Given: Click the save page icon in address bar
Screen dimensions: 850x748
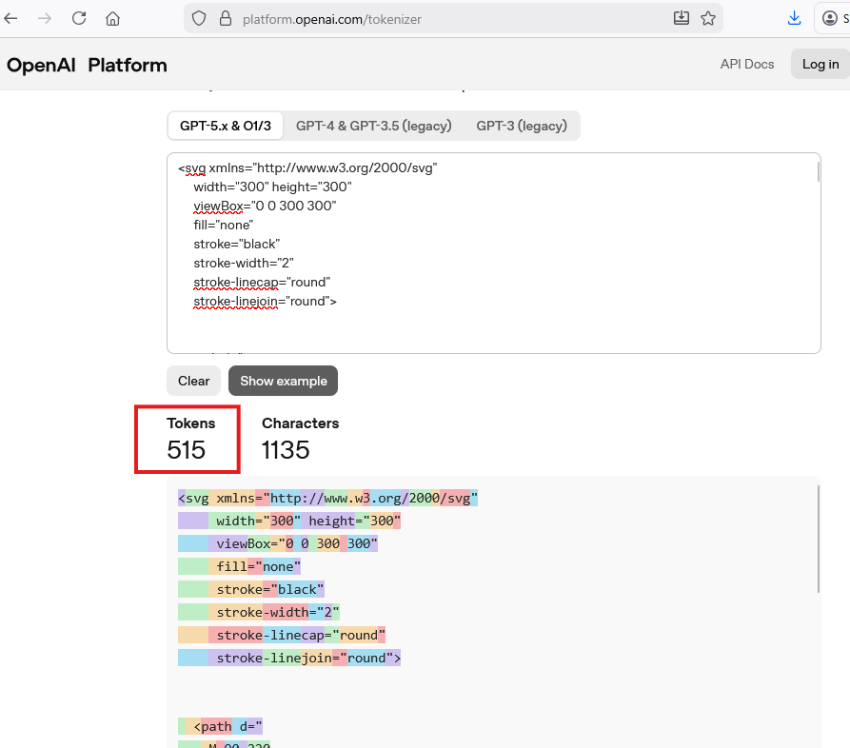Looking at the screenshot, I should click(x=682, y=18).
